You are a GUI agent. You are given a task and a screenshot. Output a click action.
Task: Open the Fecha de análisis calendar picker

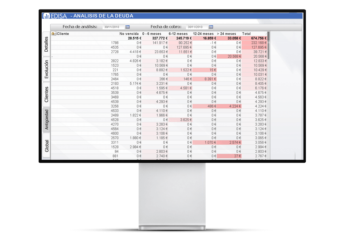tap(127, 27)
